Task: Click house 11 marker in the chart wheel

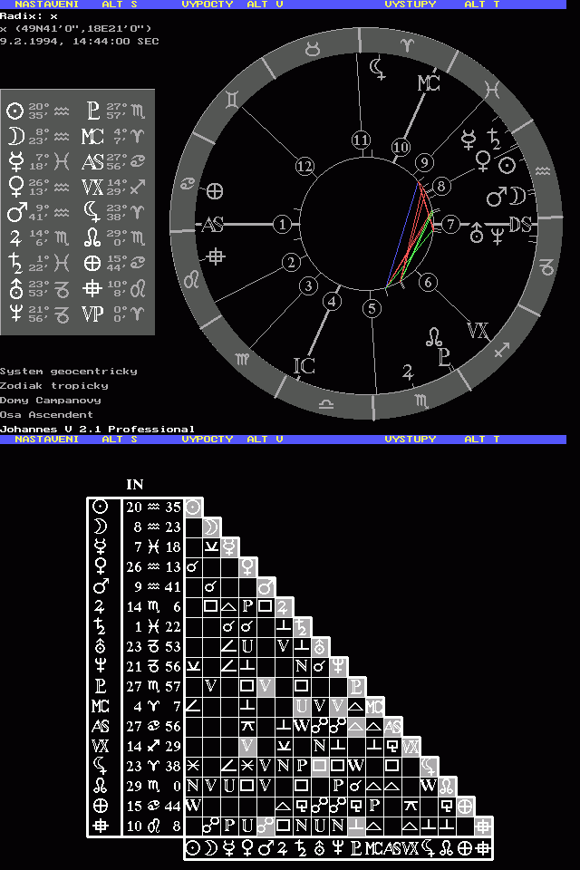Action: 362,140
